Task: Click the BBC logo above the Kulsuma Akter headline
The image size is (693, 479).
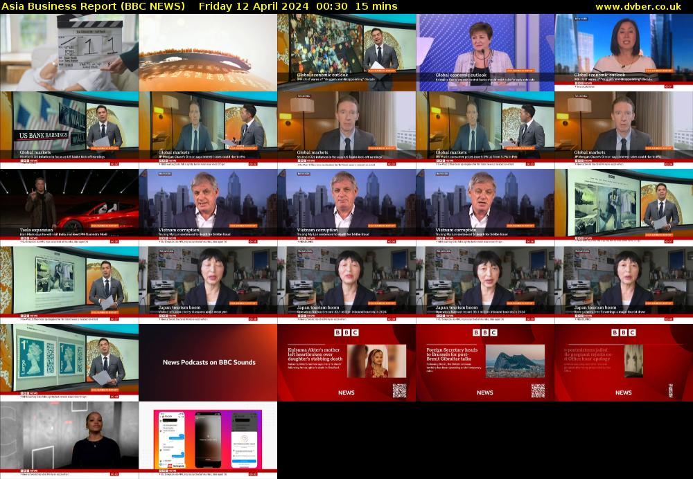Action: 346,333
